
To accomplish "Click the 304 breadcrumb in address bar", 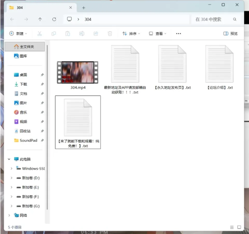I will click(88, 19).
